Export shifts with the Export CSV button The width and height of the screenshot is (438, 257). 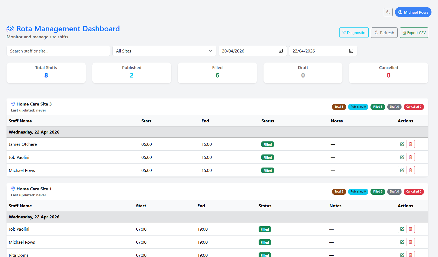[414, 33]
